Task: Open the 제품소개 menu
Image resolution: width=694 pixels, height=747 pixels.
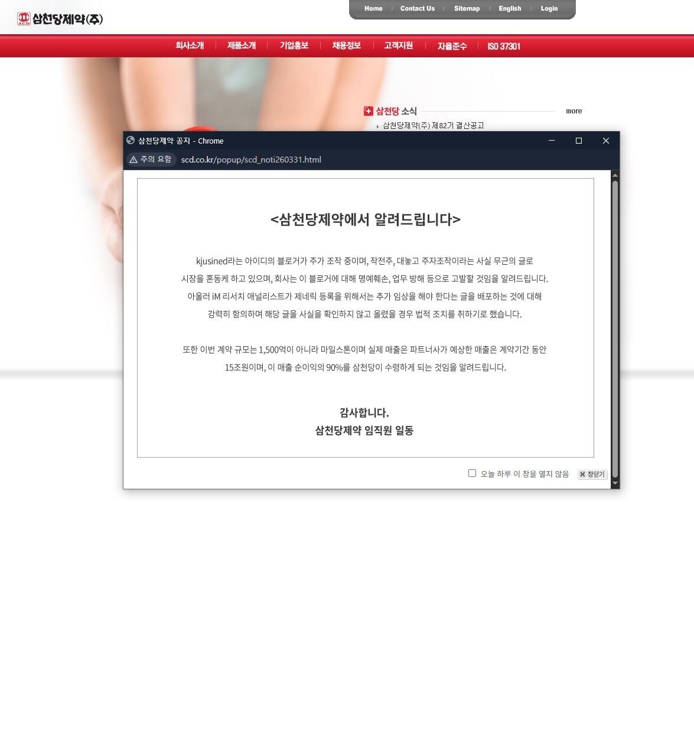Action: [x=242, y=46]
